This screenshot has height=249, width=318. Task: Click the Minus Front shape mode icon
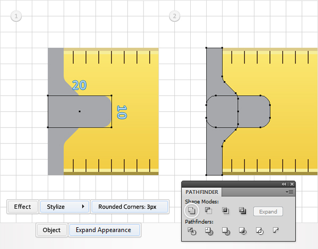coord(208,211)
